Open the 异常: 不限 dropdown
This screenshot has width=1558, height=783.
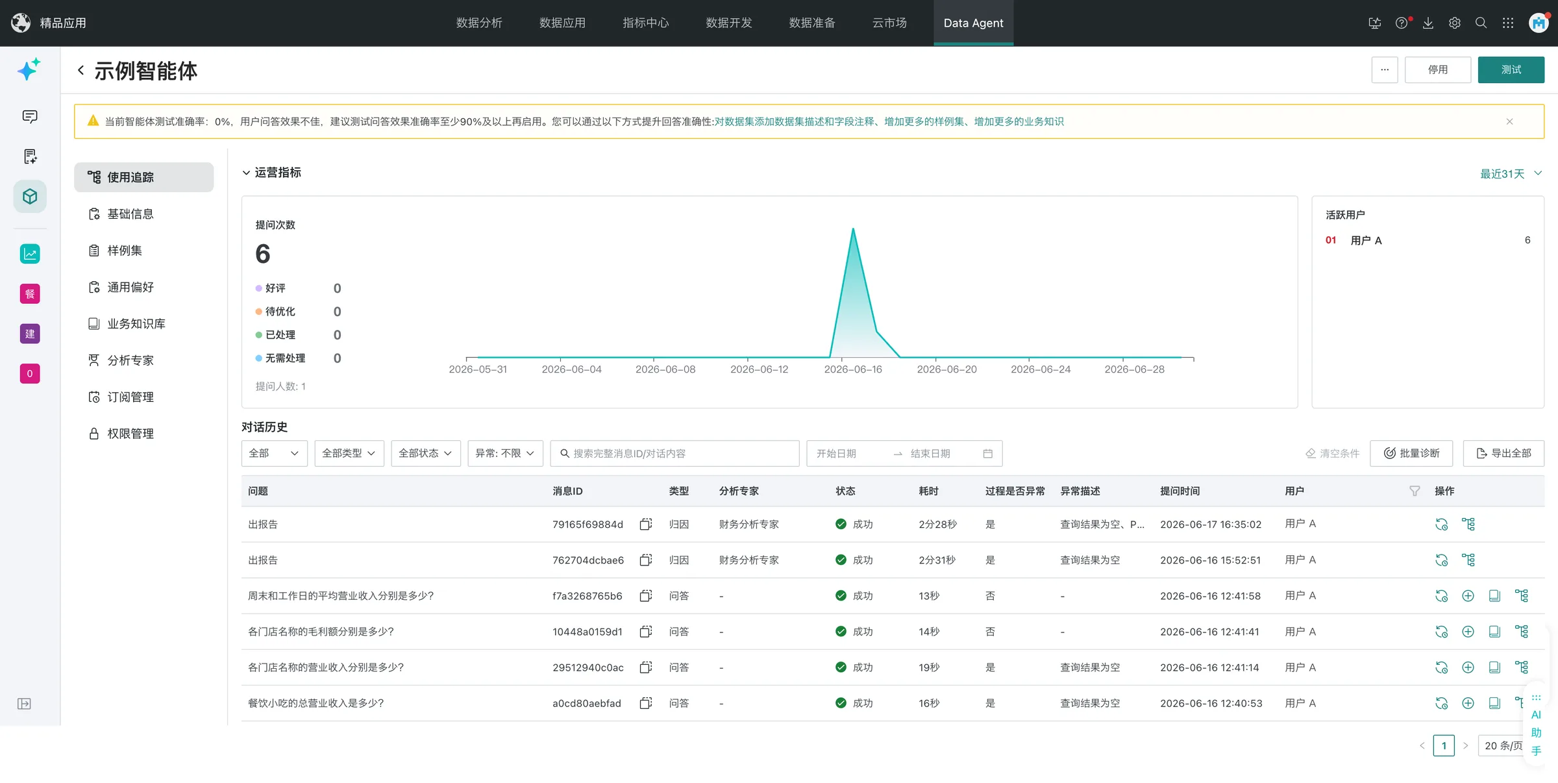point(505,453)
